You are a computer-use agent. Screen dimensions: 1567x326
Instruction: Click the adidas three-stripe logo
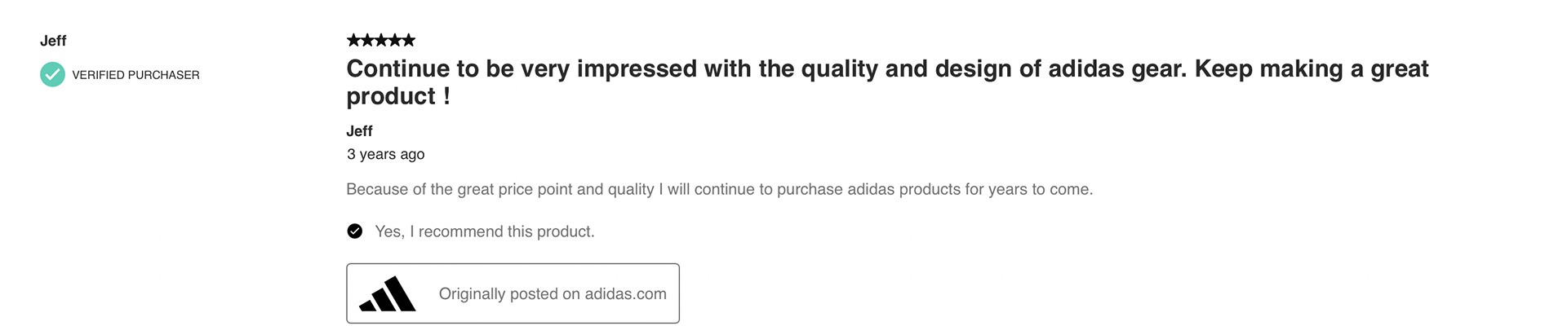(388, 294)
